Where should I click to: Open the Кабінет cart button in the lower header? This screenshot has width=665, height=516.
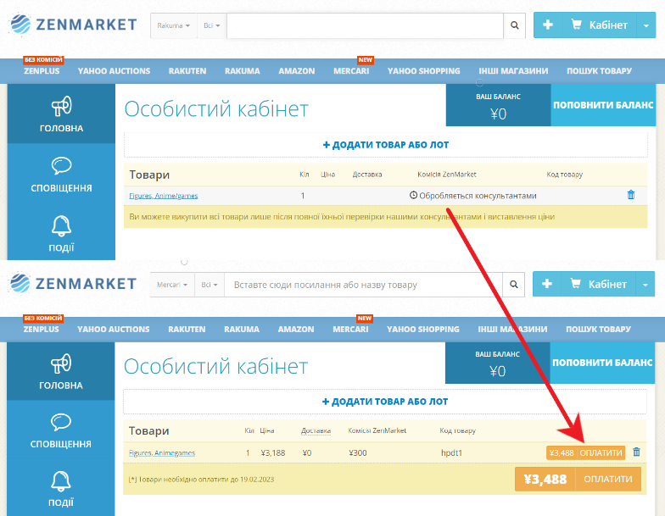(599, 284)
